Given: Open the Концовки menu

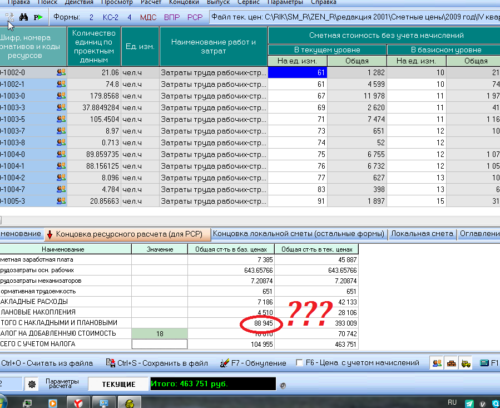Looking at the screenshot, I should pos(184,2).
